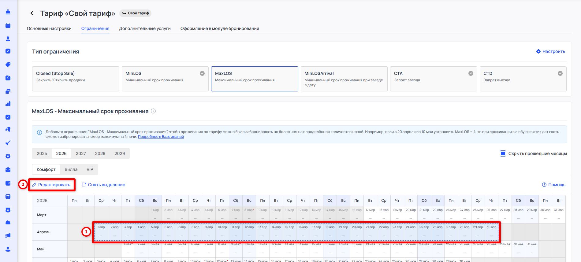Click the broom cleaning icon in sidebar
581x262 pixels.
coord(8,143)
